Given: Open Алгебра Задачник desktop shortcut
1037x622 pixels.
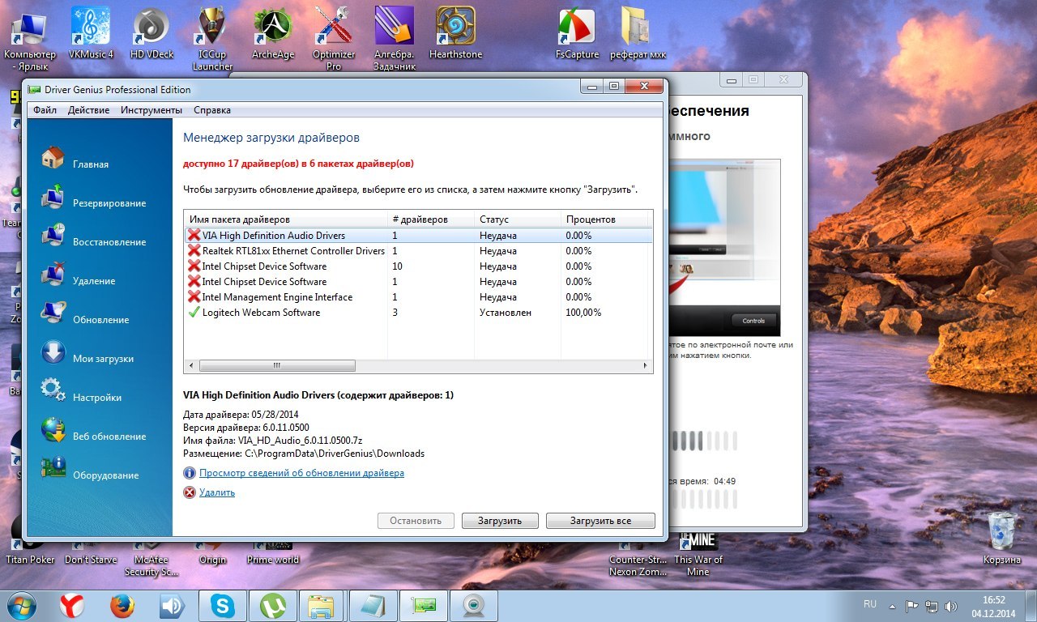Looking at the screenshot, I should 395,38.
